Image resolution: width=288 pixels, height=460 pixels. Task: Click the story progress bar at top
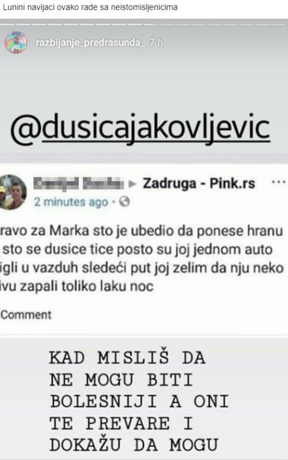coord(144,25)
